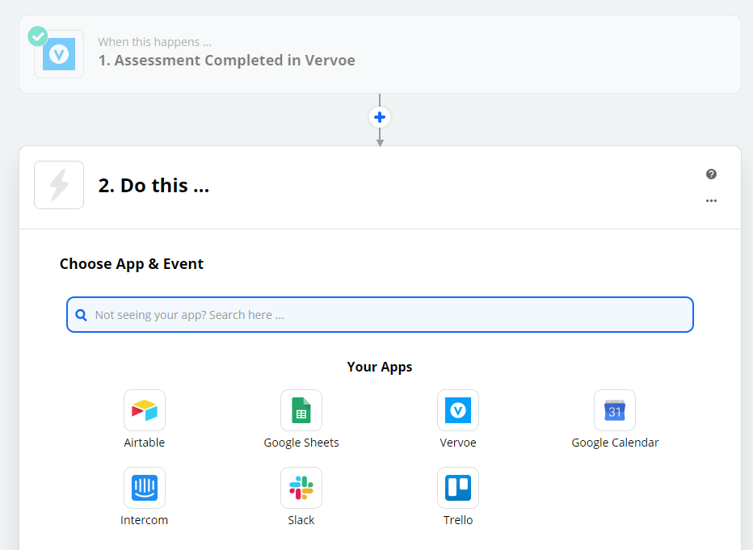Open the three-dot step options menu
Image resolution: width=753 pixels, height=550 pixels.
click(x=711, y=200)
